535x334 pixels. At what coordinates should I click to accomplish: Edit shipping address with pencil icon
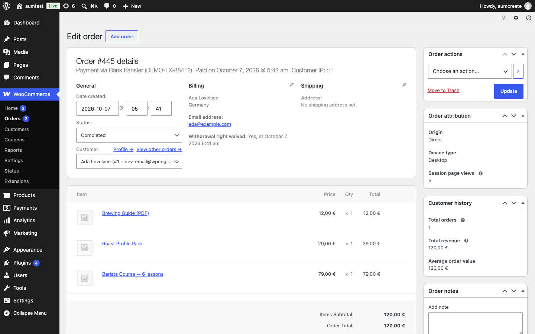click(x=404, y=85)
